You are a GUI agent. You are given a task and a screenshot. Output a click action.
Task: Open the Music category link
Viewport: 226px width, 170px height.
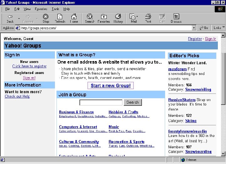pyautogui.click(x=114, y=127)
